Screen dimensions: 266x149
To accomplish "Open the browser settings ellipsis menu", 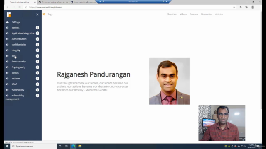I will [259, 7].
